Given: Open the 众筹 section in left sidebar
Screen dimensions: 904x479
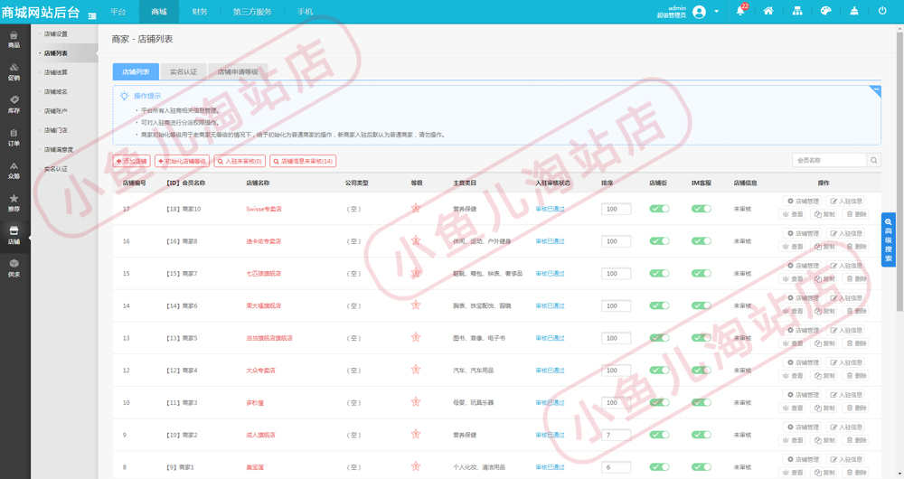Looking at the screenshot, I should tap(14, 171).
